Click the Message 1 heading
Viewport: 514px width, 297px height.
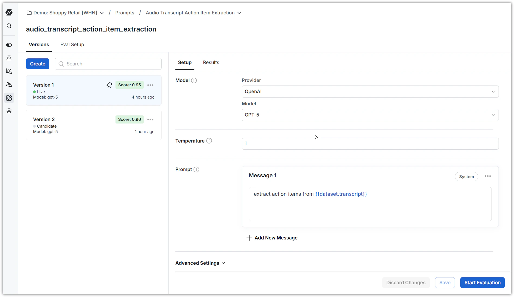coord(262,175)
